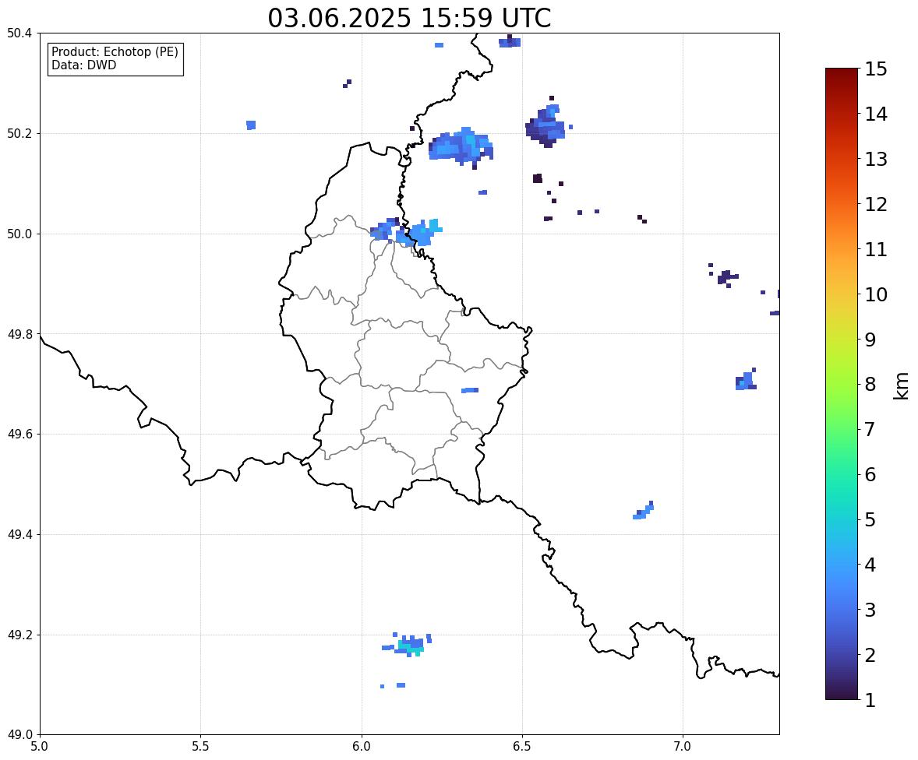Image resolution: width=918 pixels, height=760 pixels.
Task: Click the latitude label 49.2
Action: coord(19,635)
